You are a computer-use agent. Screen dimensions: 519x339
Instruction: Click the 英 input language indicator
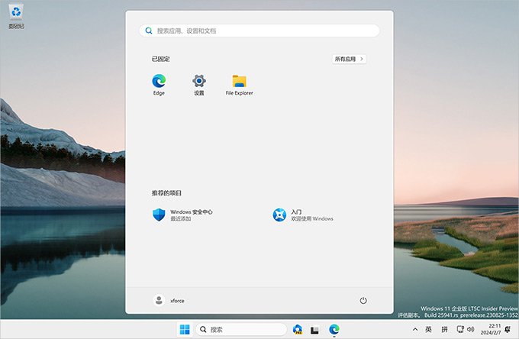click(428, 329)
